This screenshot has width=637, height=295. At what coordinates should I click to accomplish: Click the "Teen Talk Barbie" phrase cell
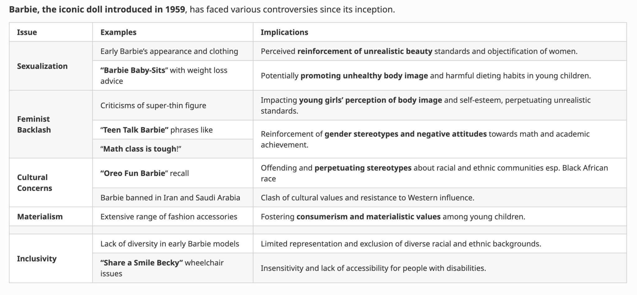point(156,130)
